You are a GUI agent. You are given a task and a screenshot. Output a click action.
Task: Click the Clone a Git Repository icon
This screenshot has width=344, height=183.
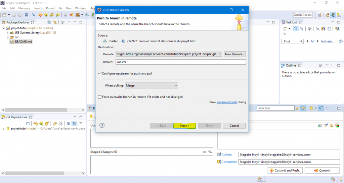41,123
